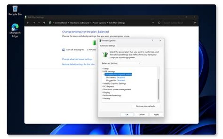Screen dimensions: 223x139
Task: Open the Recycle Bin desktop icon
Action: point(15,11)
